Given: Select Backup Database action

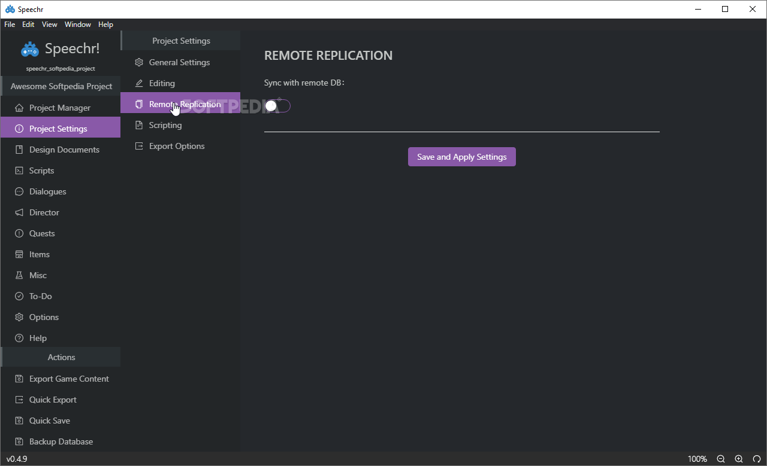Looking at the screenshot, I should (x=60, y=441).
